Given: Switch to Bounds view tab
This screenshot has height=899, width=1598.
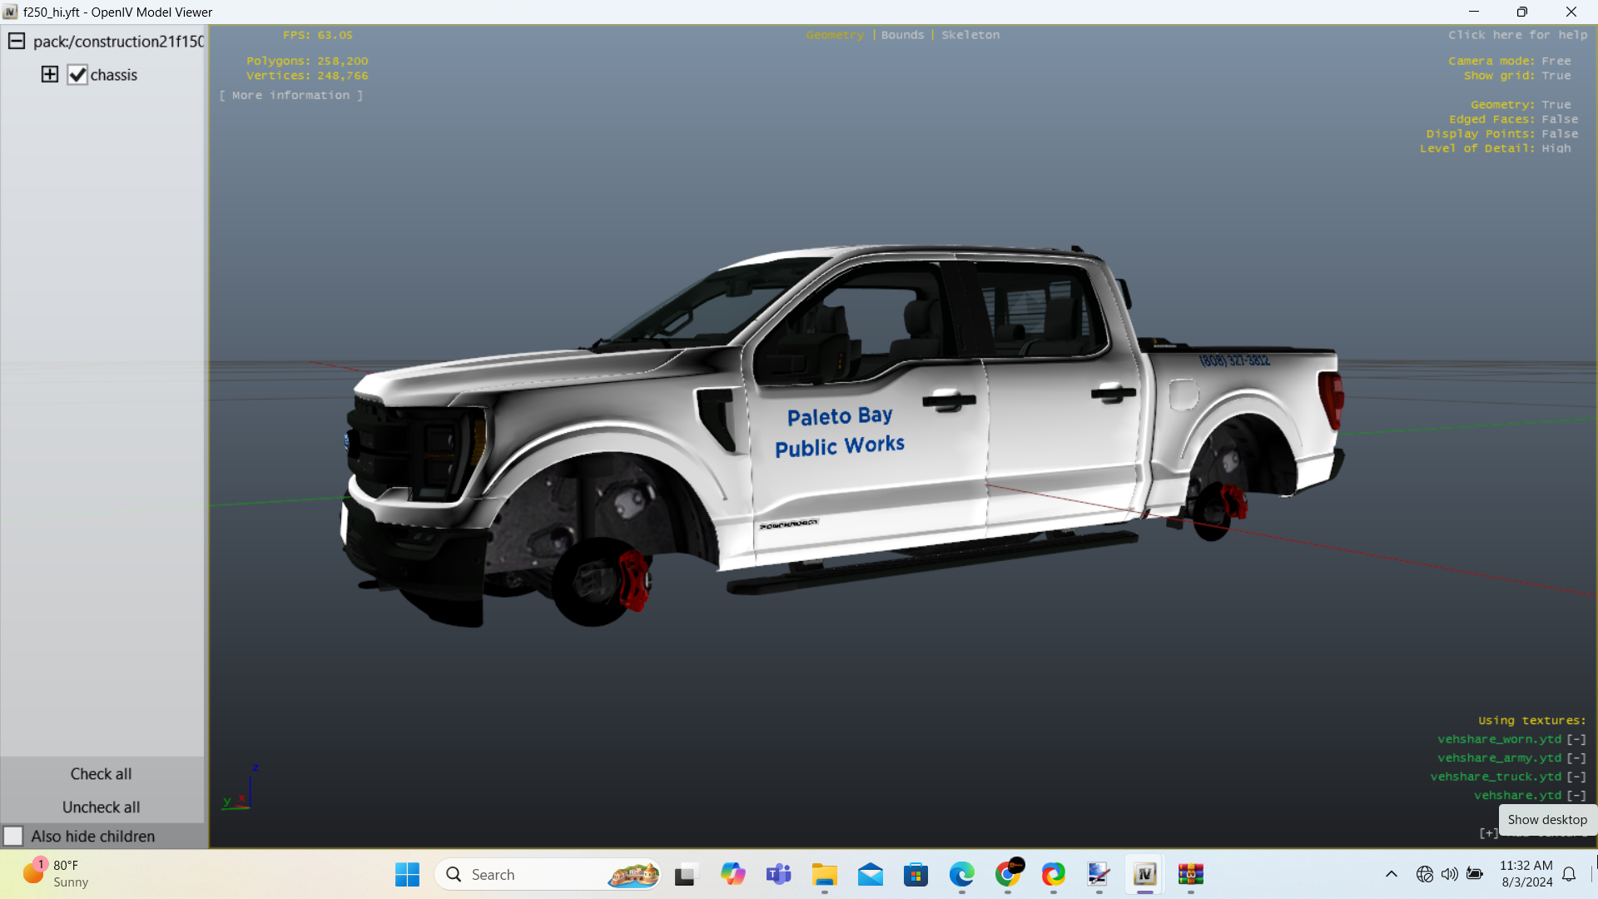Looking at the screenshot, I should 902,35.
